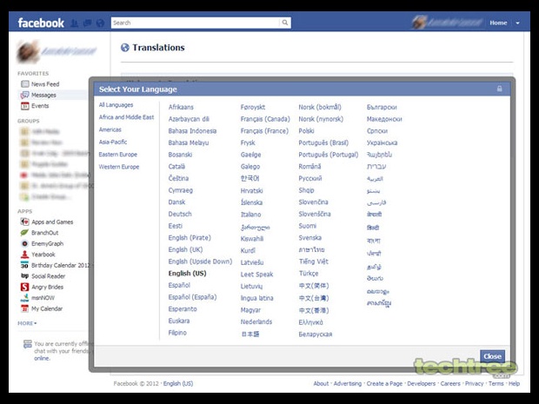Viewport: 539px width, 404px height.
Task: Click the BranchOut leaf icon
Action: pyautogui.click(x=24, y=233)
